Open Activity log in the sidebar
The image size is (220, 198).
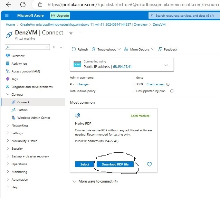tap(19, 64)
